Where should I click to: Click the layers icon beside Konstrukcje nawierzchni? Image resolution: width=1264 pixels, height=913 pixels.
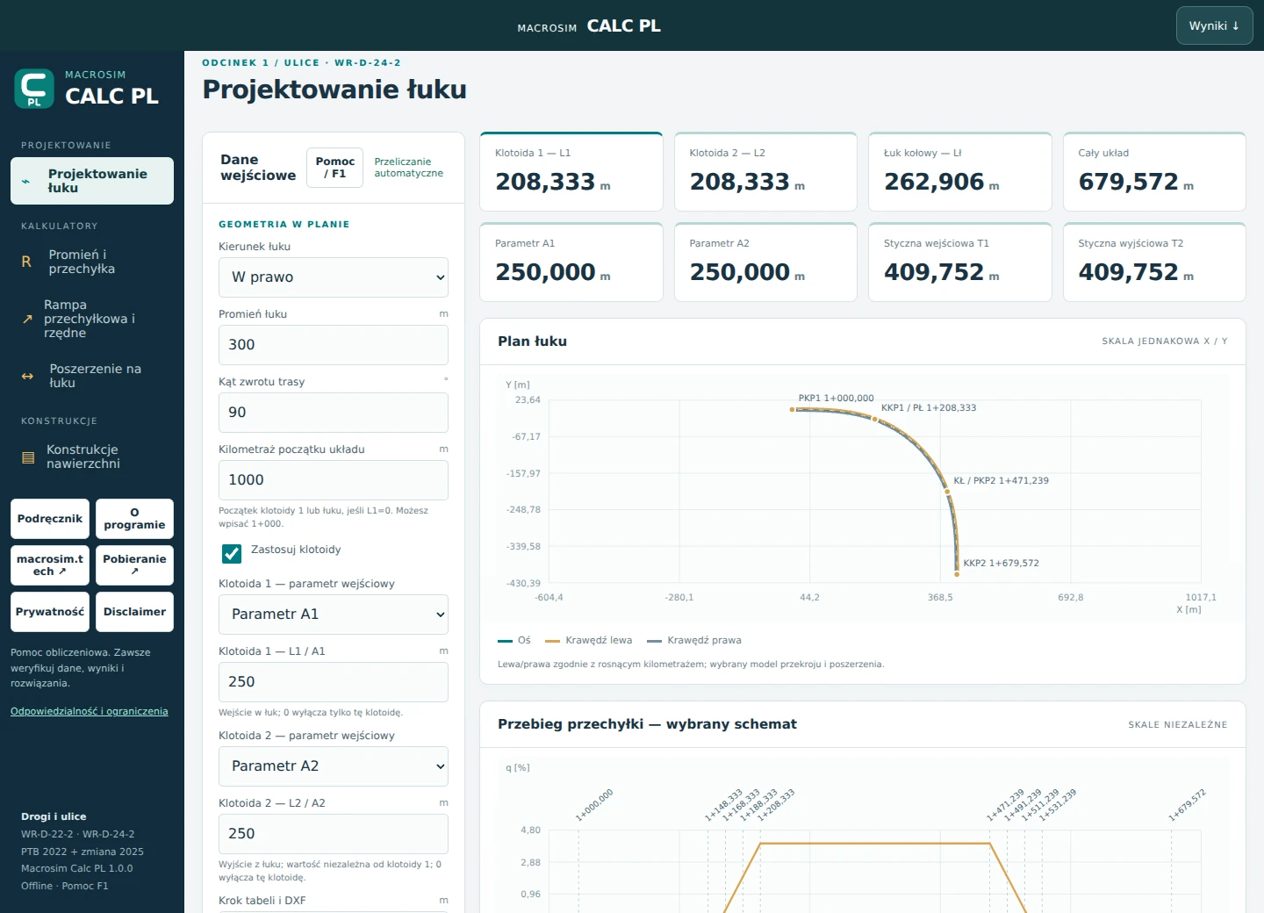tap(28, 457)
